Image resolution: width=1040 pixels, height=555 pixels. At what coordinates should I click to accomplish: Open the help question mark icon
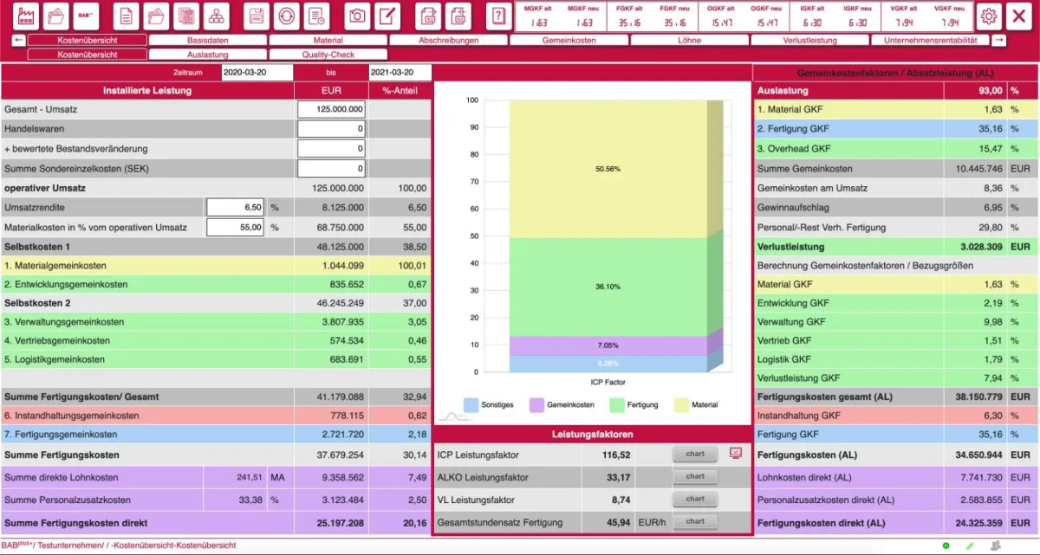[x=497, y=16]
